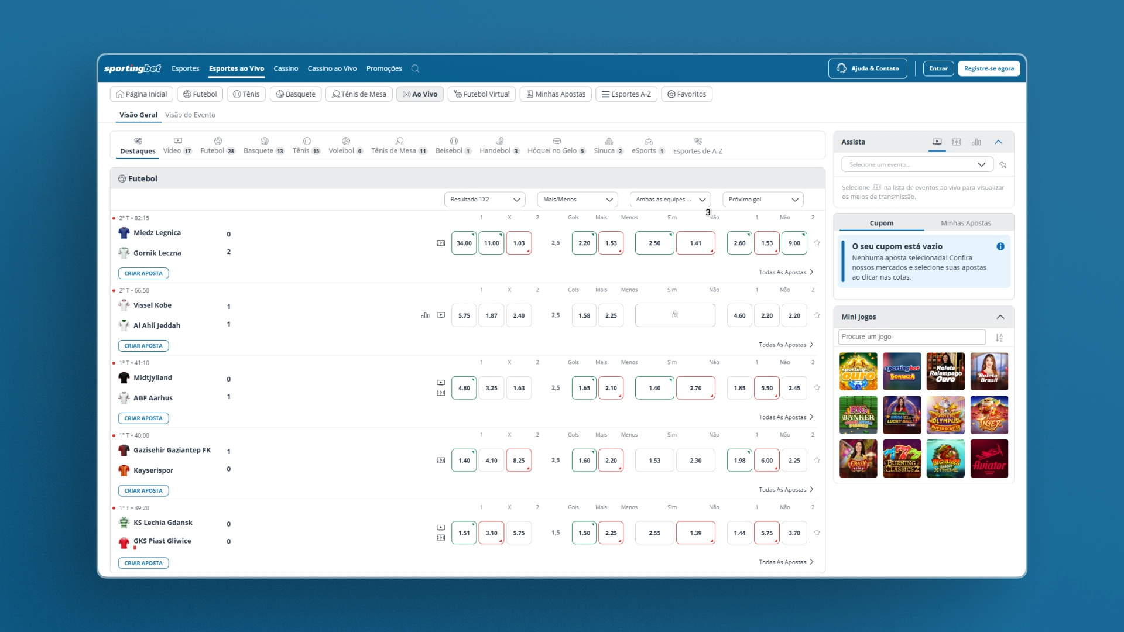Open the search magnifier in top navigation
This screenshot has height=632, width=1124.
[415, 68]
